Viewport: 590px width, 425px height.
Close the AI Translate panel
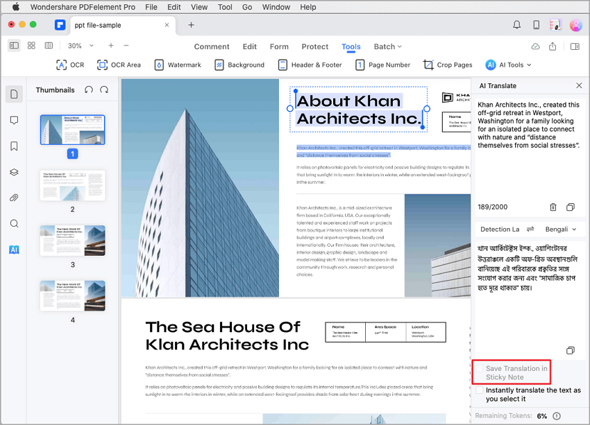579,86
